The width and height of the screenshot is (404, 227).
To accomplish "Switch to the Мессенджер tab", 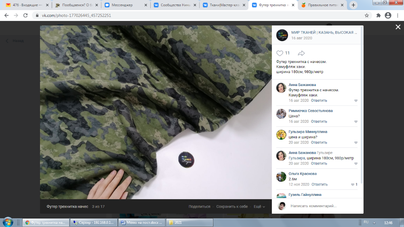I will point(126,5).
